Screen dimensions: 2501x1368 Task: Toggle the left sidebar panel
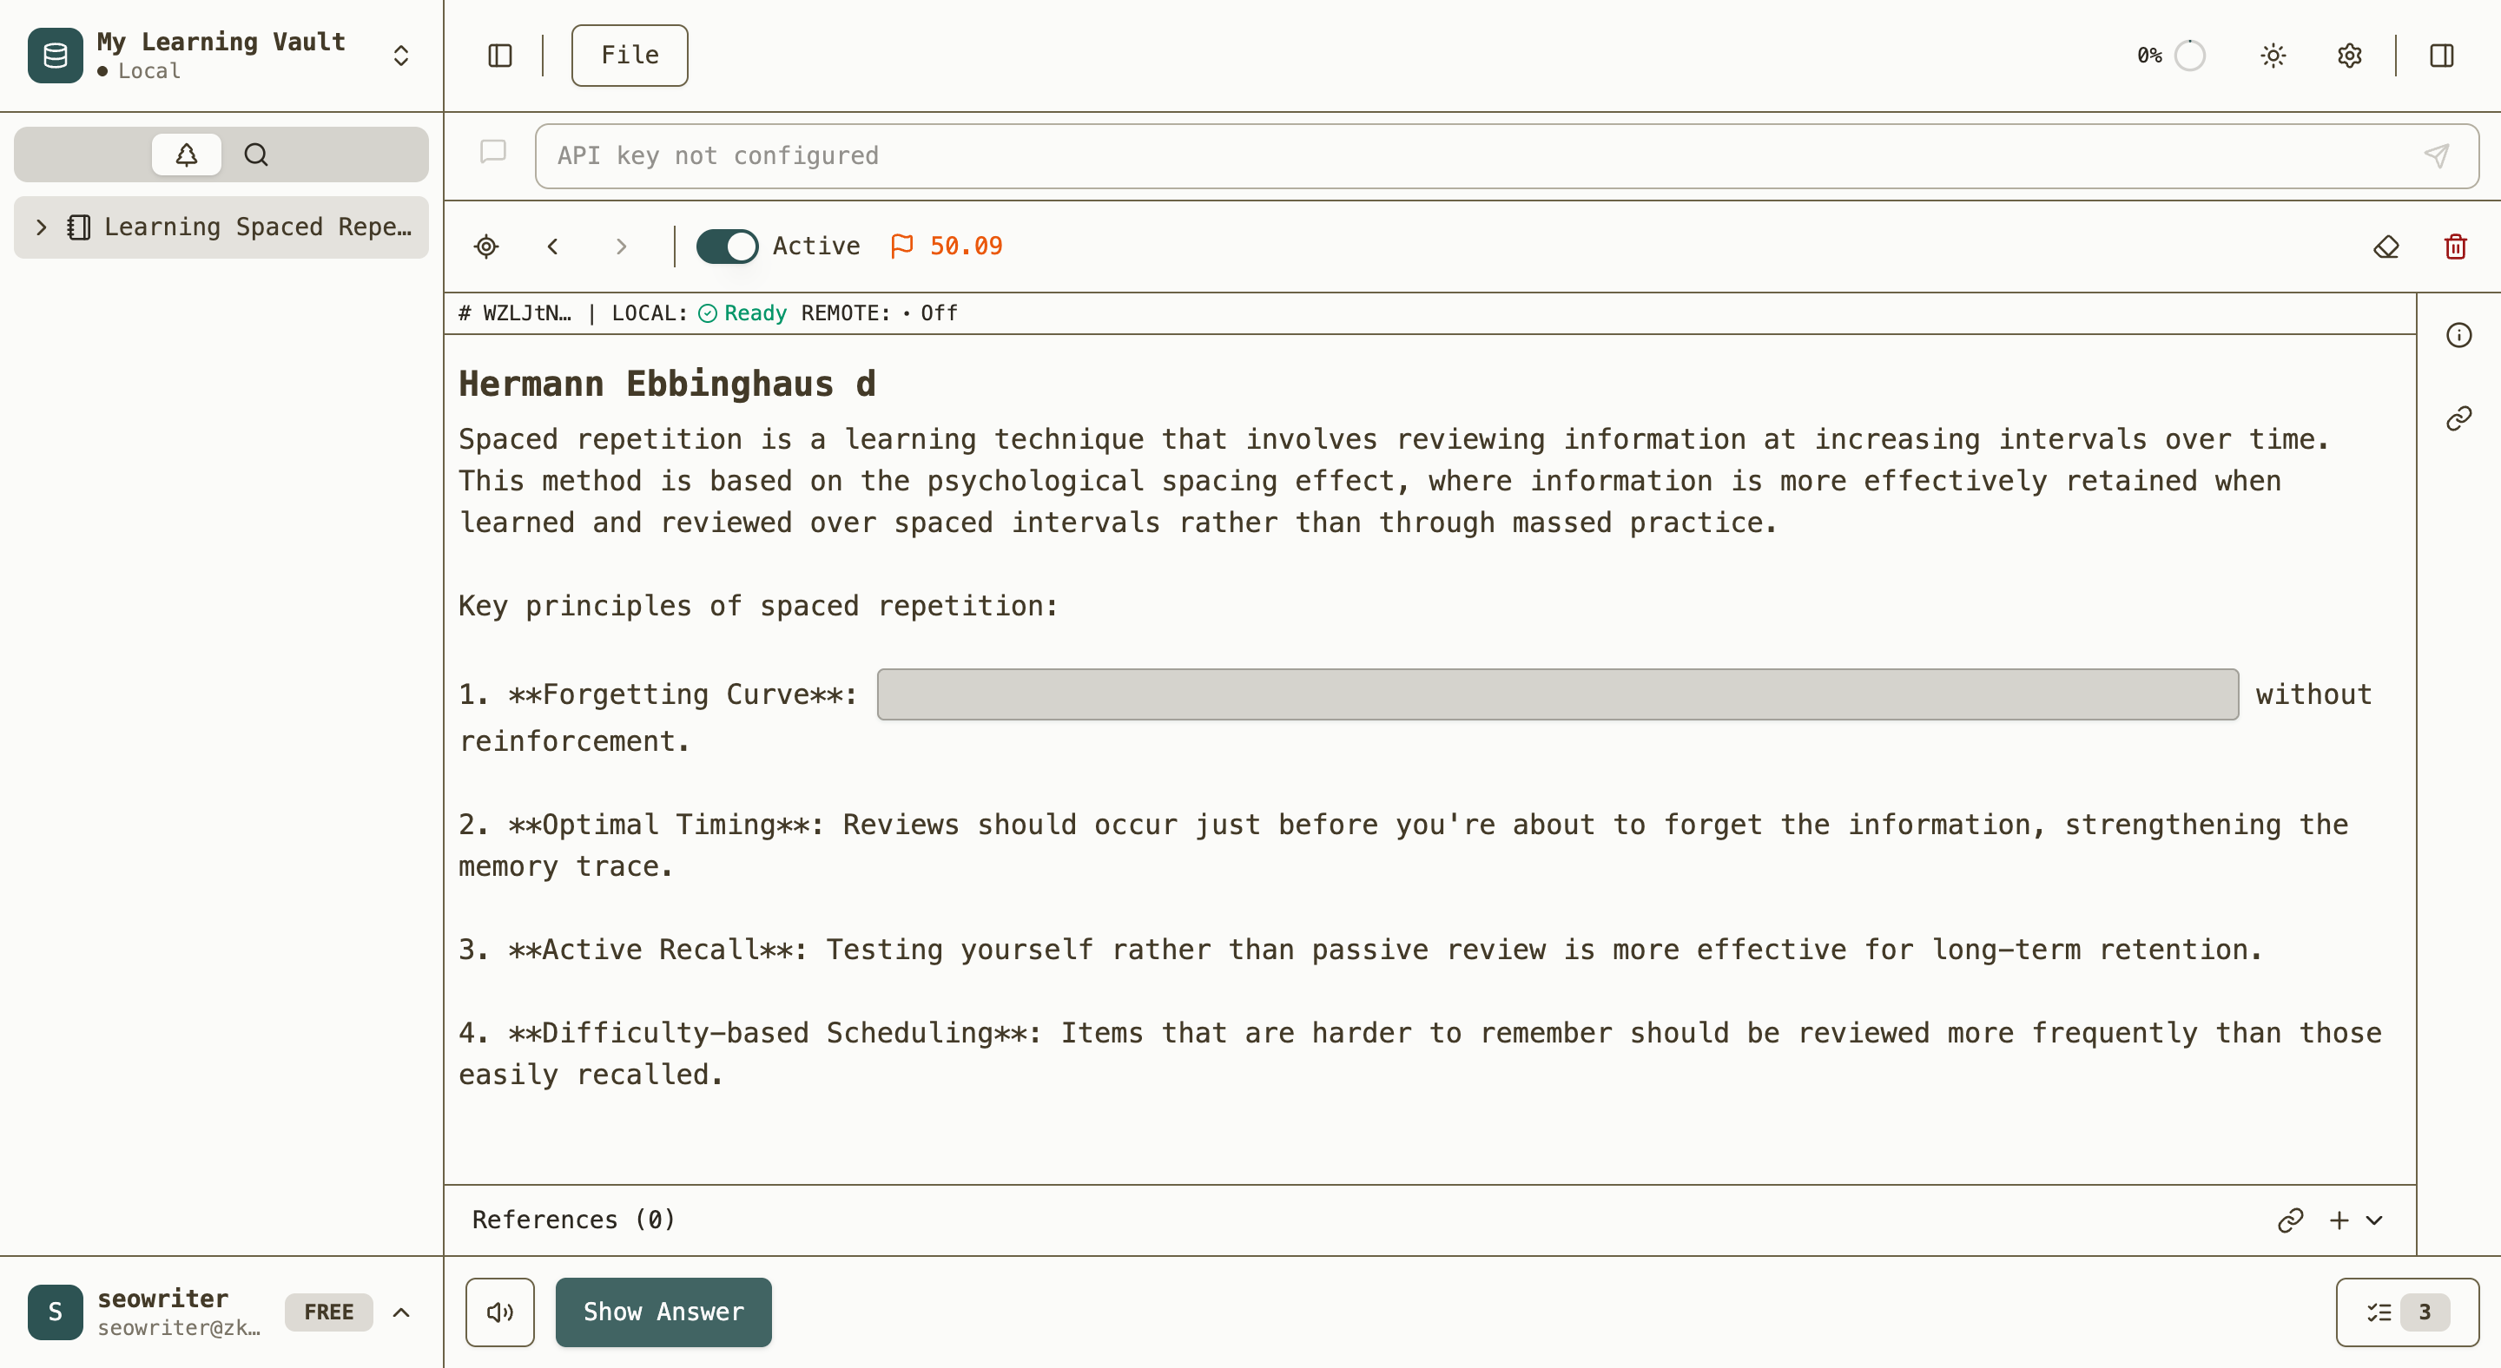coord(499,56)
